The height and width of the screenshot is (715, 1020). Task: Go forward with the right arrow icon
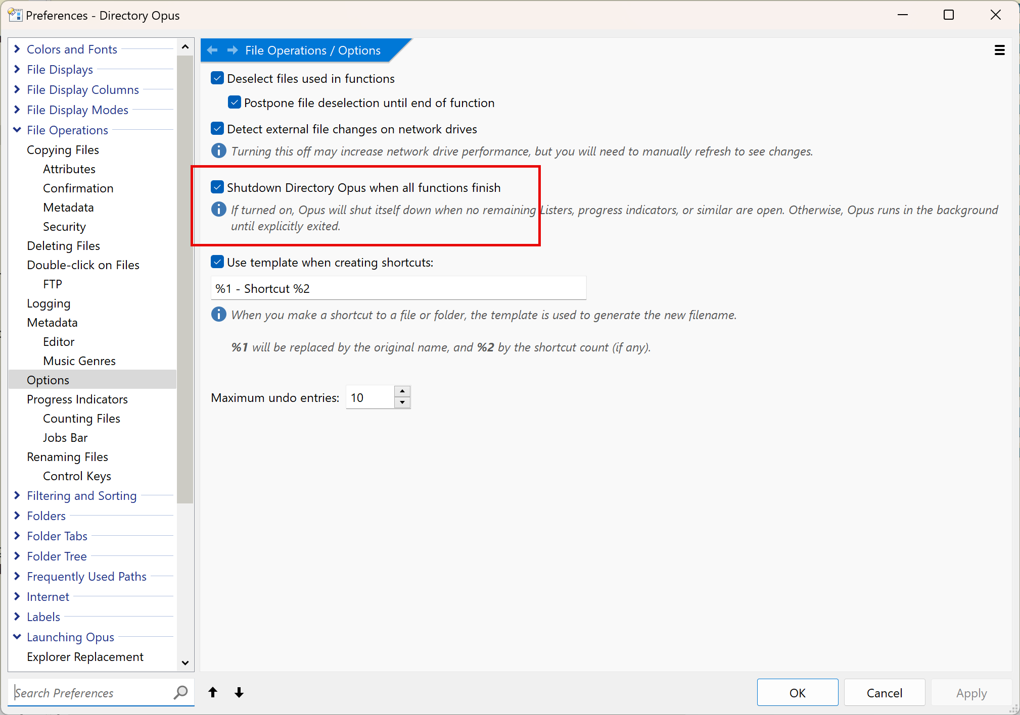pos(233,50)
